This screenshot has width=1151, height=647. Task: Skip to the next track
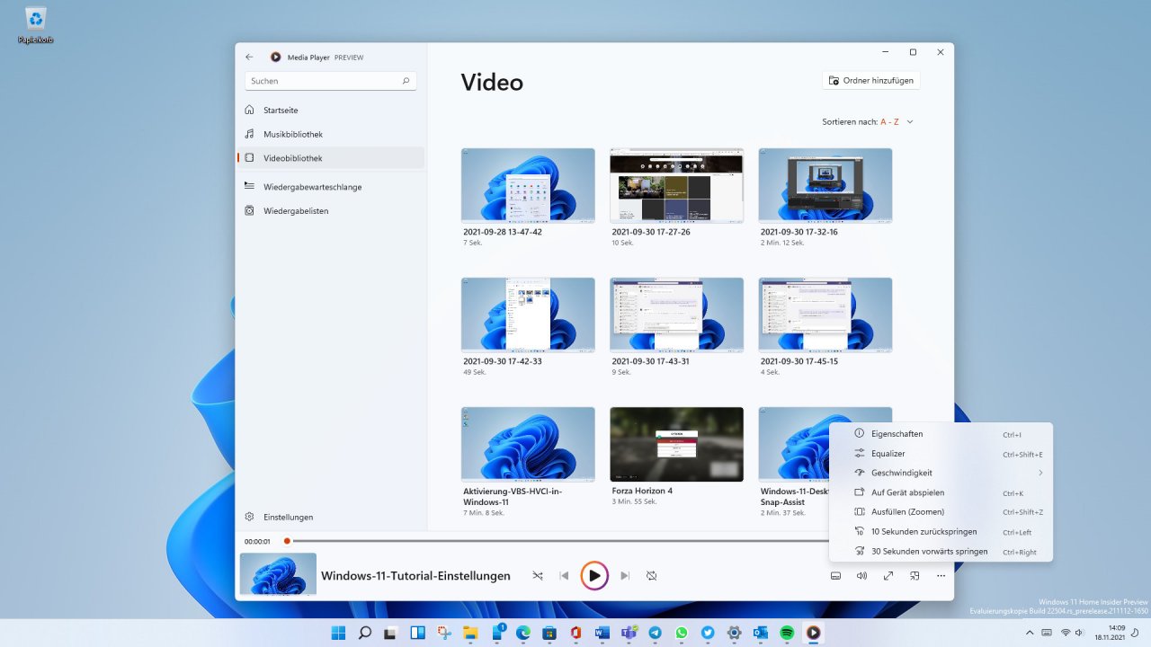click(625, 576)
